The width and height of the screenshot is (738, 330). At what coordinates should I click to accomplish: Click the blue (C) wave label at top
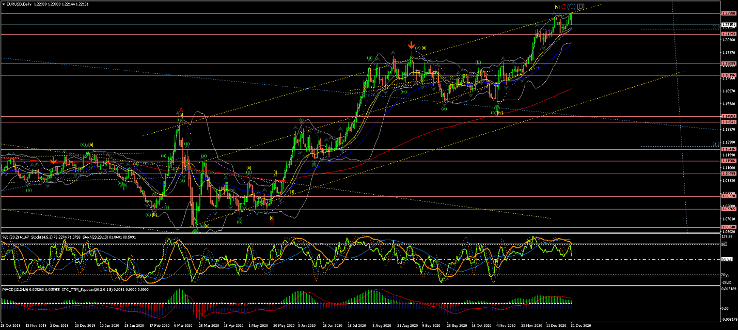pos(571,7)
